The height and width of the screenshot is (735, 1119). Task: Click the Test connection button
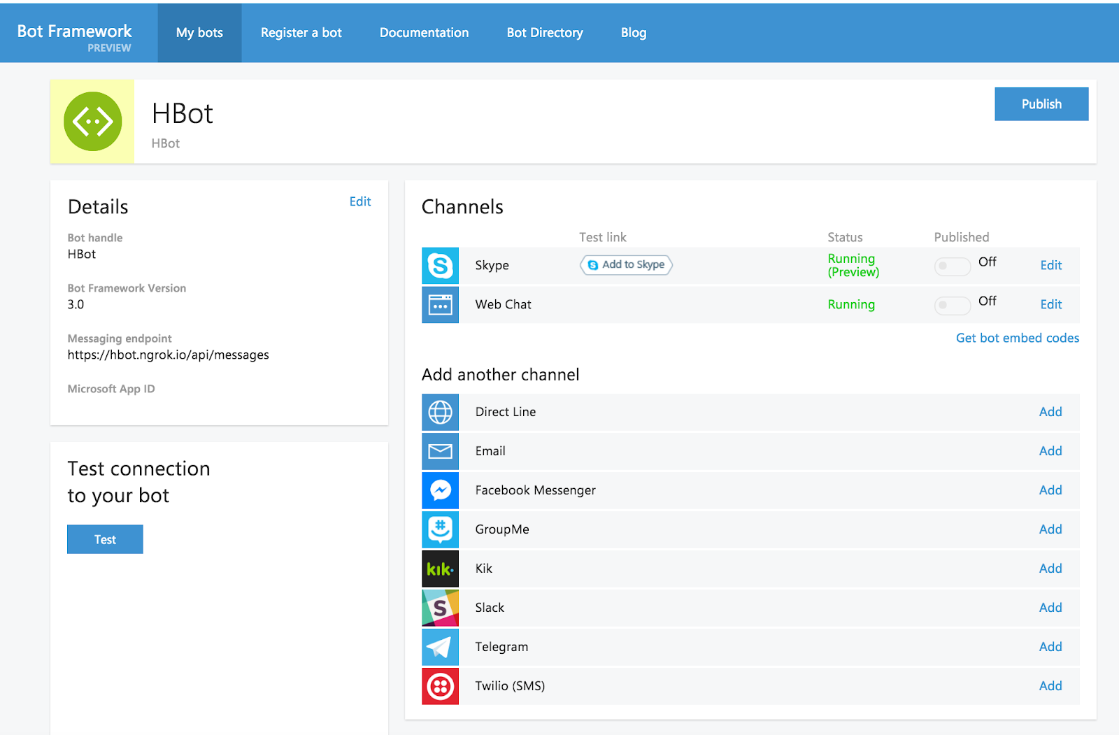pos(105,539)
